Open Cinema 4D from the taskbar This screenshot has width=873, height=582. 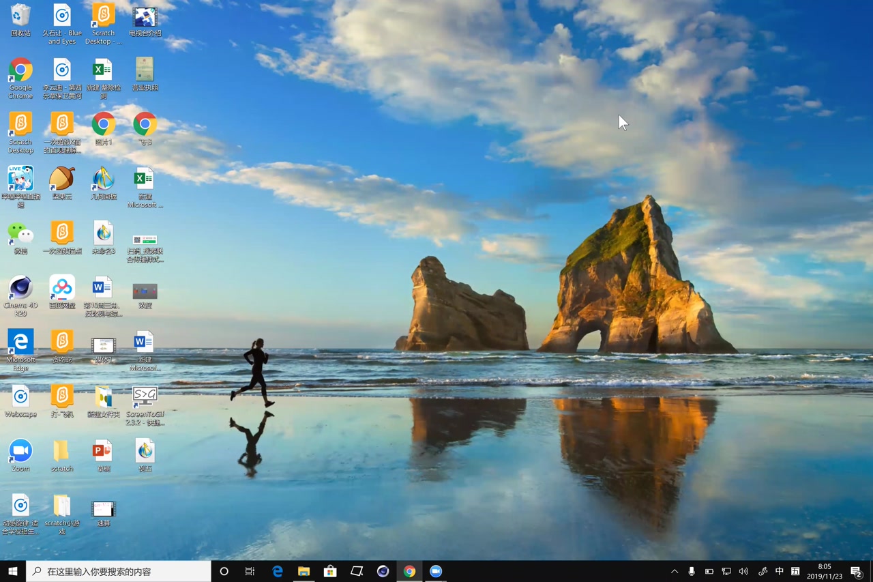(x=383, y=571)
